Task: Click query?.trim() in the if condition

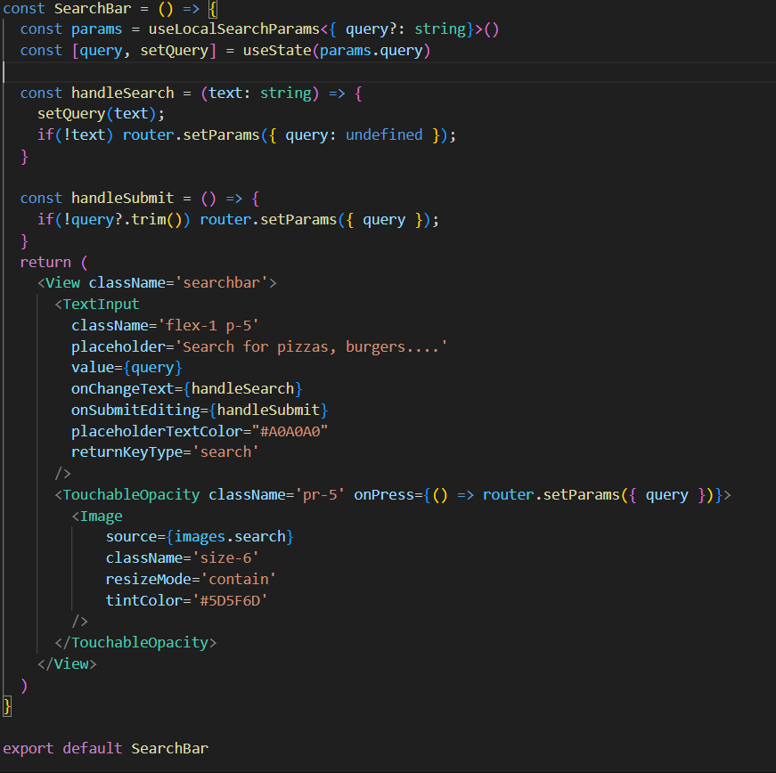Action: pos(127,220)
